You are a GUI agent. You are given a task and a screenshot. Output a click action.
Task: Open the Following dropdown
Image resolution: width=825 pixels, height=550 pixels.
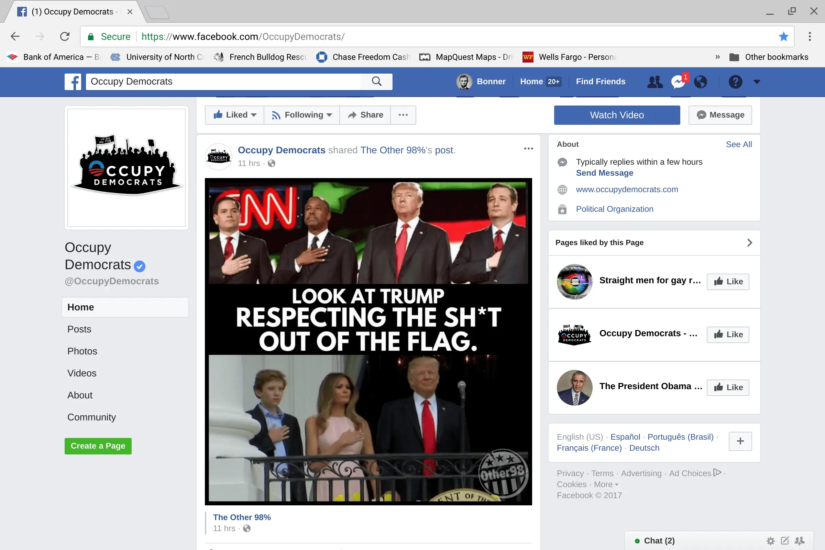[x=302, y=115]
